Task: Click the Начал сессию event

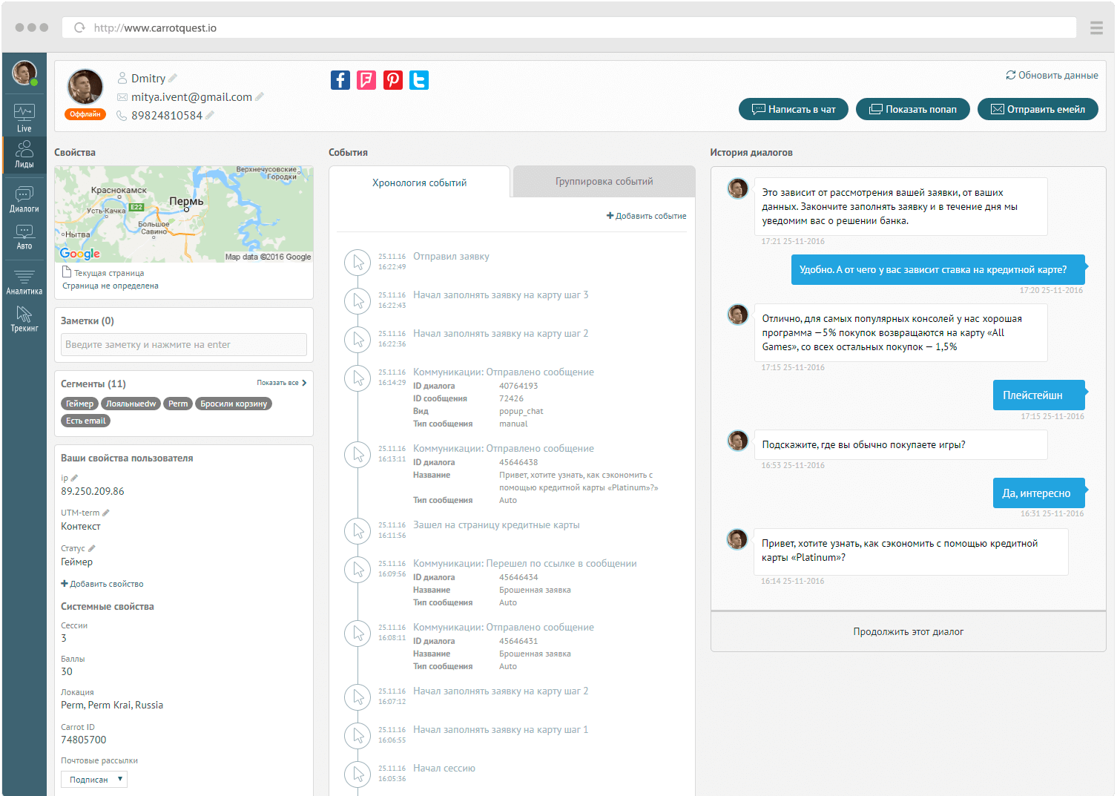Action: coord(444,768)
